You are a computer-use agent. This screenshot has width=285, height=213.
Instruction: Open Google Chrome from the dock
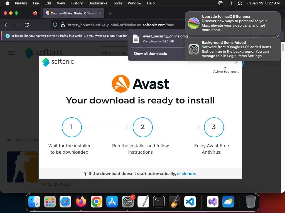(x=97, y=202)
